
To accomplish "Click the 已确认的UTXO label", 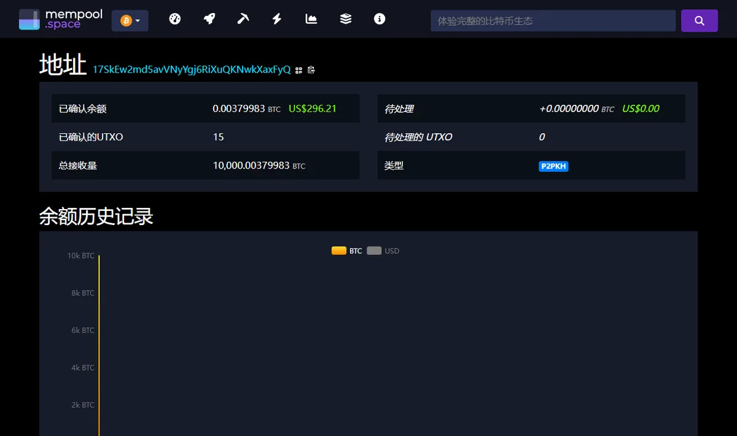I will [x=91, y=137].
